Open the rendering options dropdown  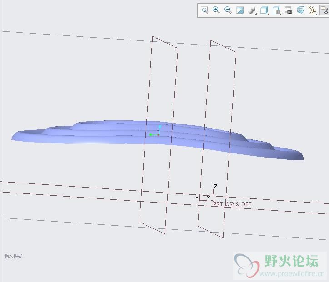[x=252, y=10]
